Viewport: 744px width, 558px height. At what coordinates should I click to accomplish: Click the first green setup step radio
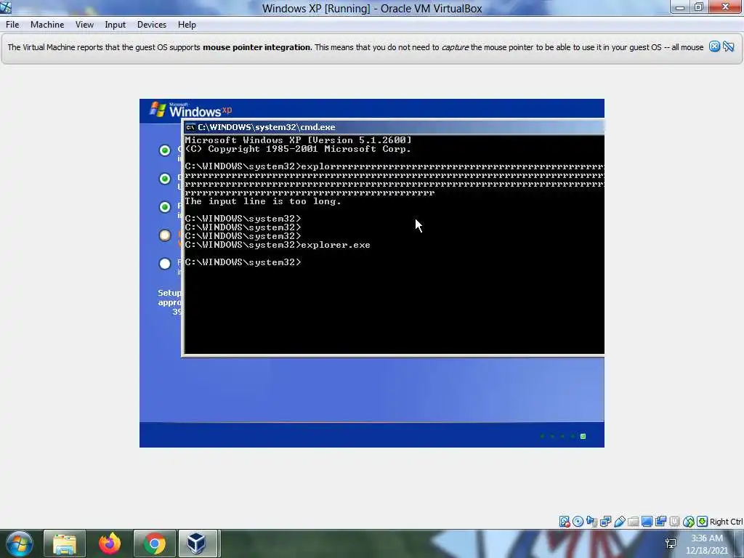(165, 150)
